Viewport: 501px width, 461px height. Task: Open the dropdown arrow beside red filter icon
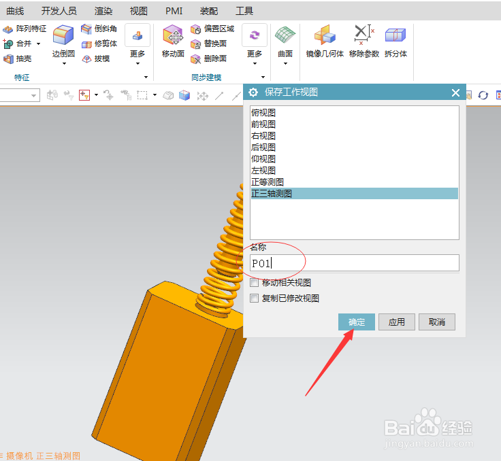tap(96, 95)
